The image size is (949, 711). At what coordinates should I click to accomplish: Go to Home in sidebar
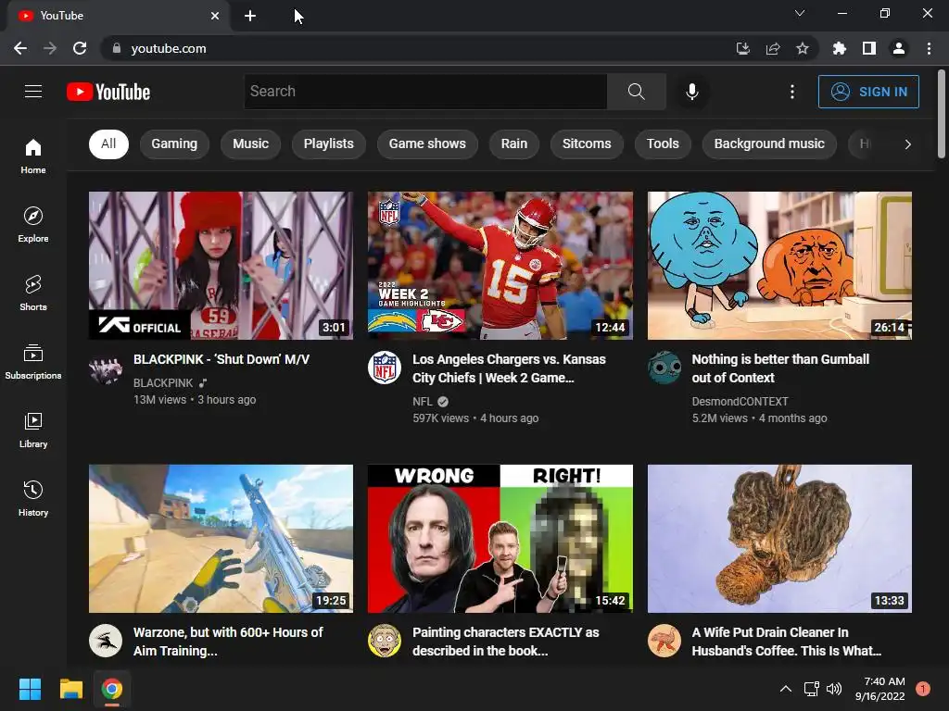click(33, 156)
